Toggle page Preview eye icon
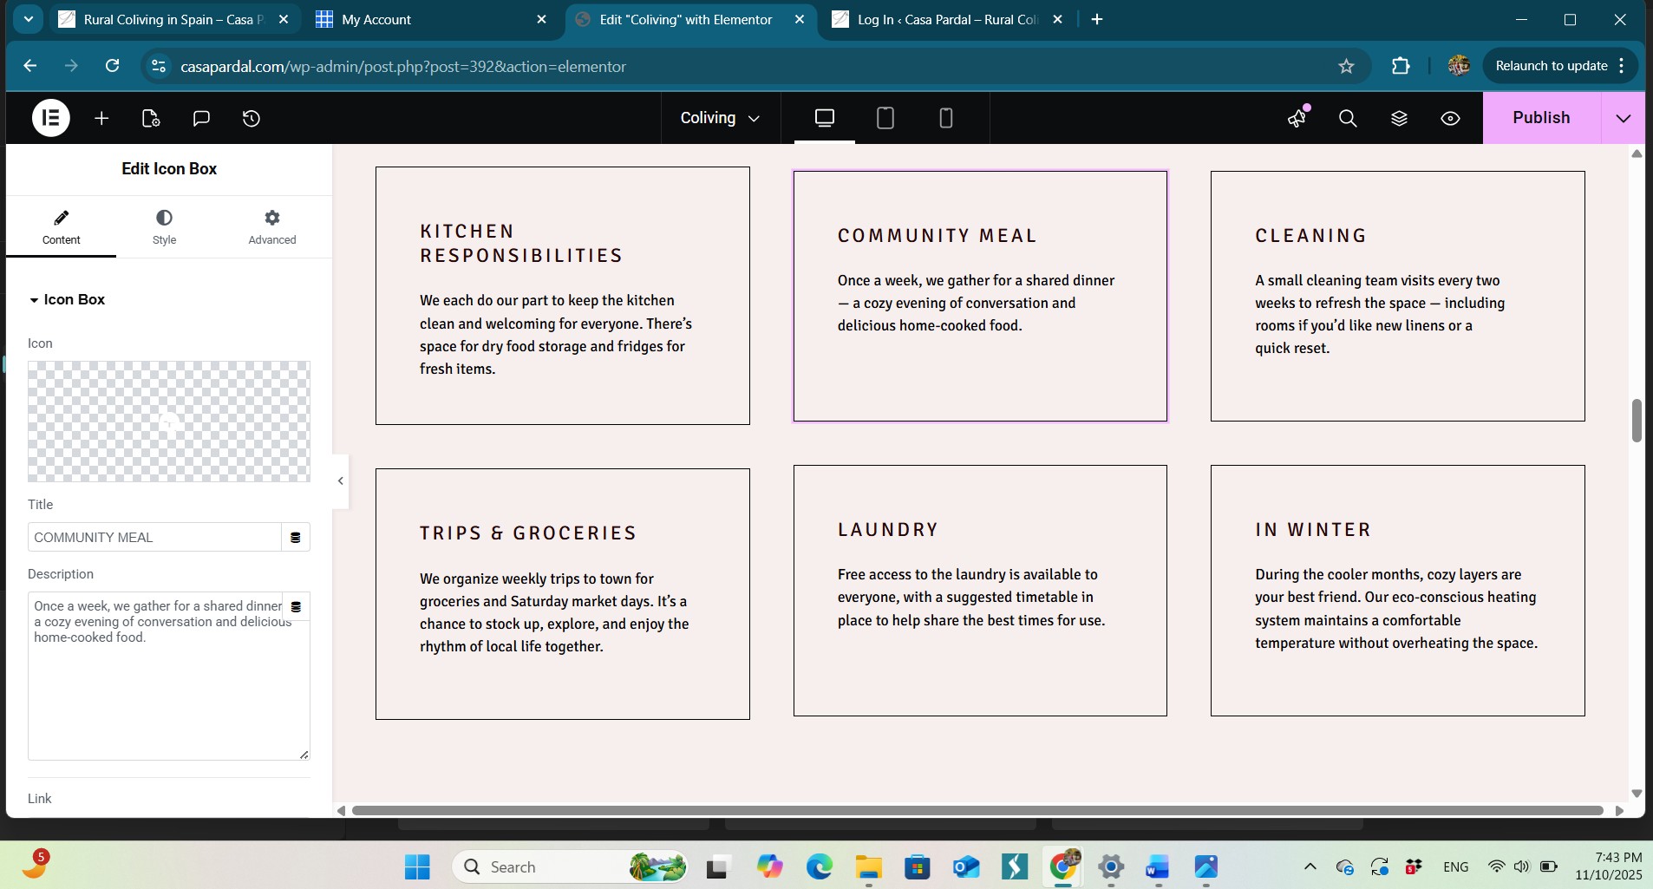Viewport: 1653px width, 889px height. pos(1450,118)
